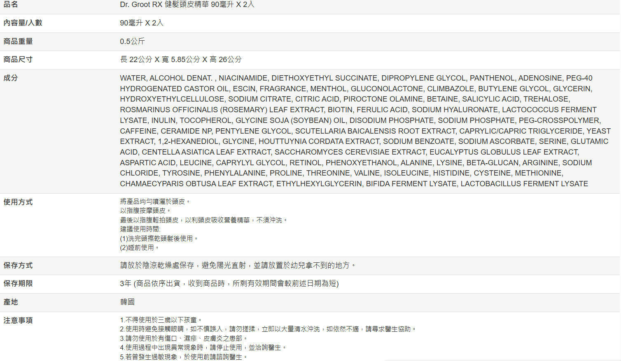
Task: Click the 成分 row label
Action: (x=11, y=78)
